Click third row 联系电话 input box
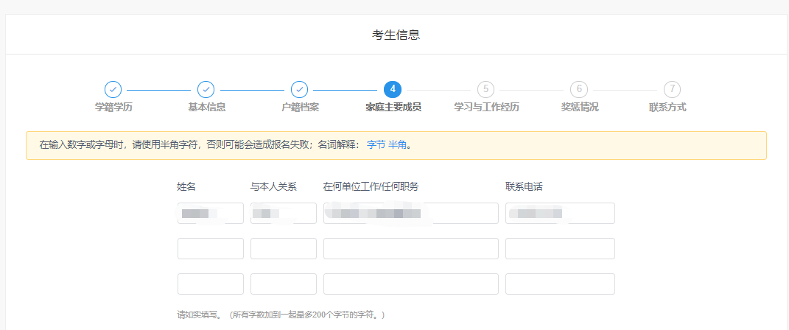Screen dimensions: 789x330 (x=560, y=284)
